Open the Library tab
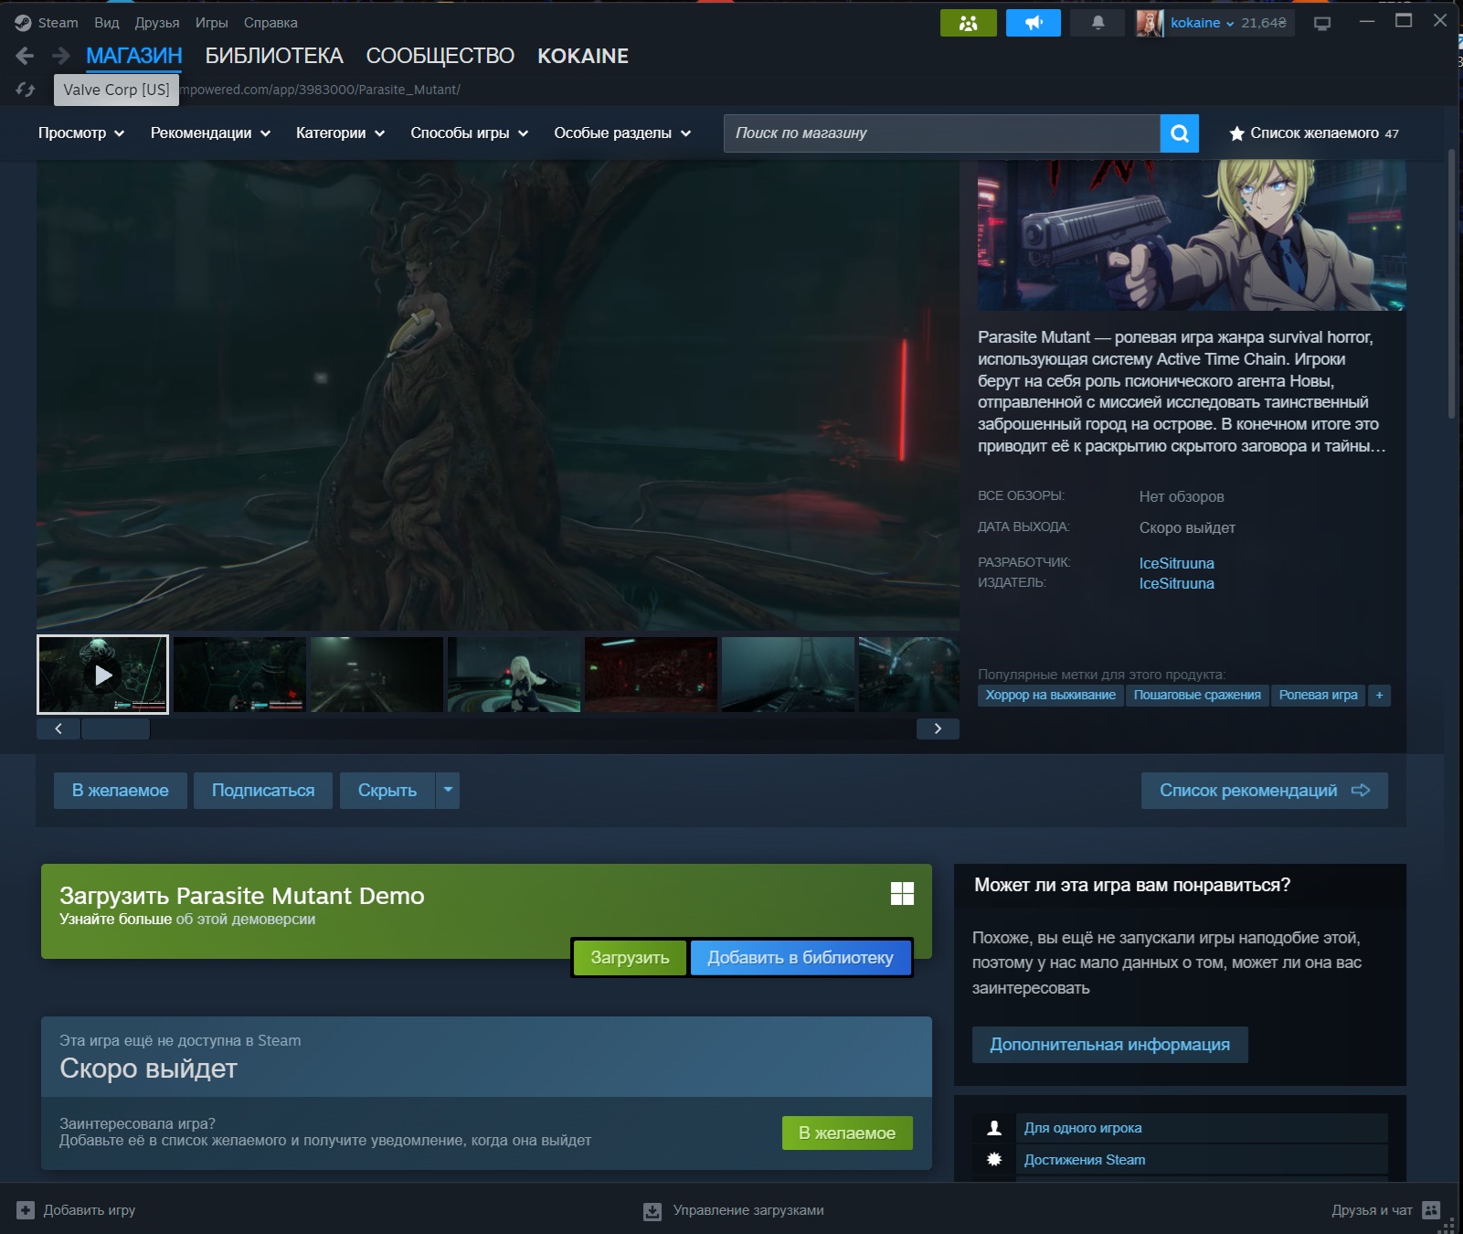The width and height of the screenshot is (1463, 1234). [274, 57]
